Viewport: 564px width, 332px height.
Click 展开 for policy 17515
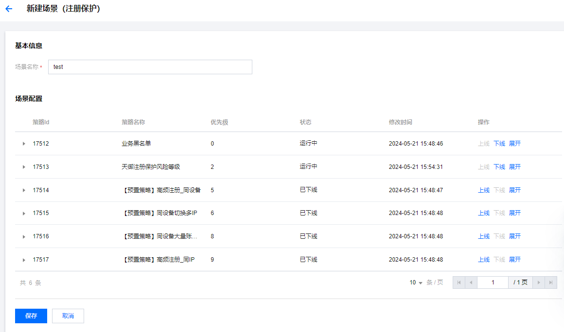[x=515, y=213]
